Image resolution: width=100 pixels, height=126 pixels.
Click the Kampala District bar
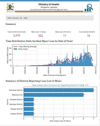coord(58,90)
